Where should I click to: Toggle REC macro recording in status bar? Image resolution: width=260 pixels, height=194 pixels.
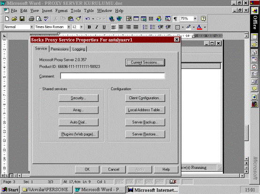[x=120, y=182]
